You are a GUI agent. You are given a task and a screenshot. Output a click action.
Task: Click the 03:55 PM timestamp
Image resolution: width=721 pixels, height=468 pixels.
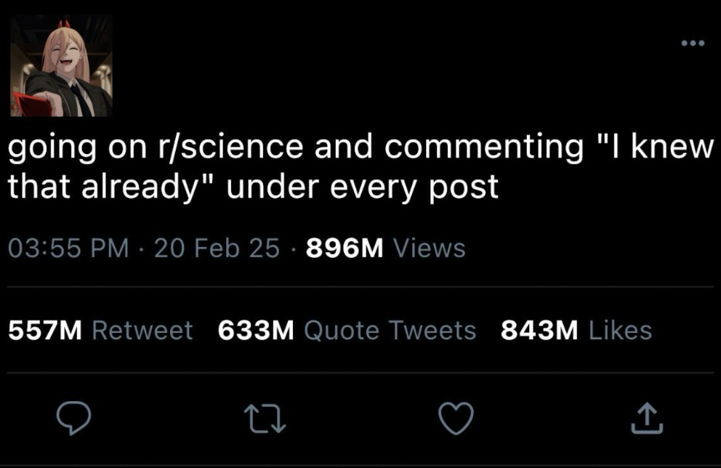click(x=68, y=249)
